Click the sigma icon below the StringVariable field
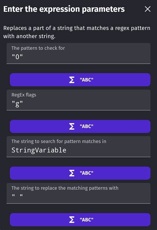This screenshot has width=157, height=230. coord(72,173)
